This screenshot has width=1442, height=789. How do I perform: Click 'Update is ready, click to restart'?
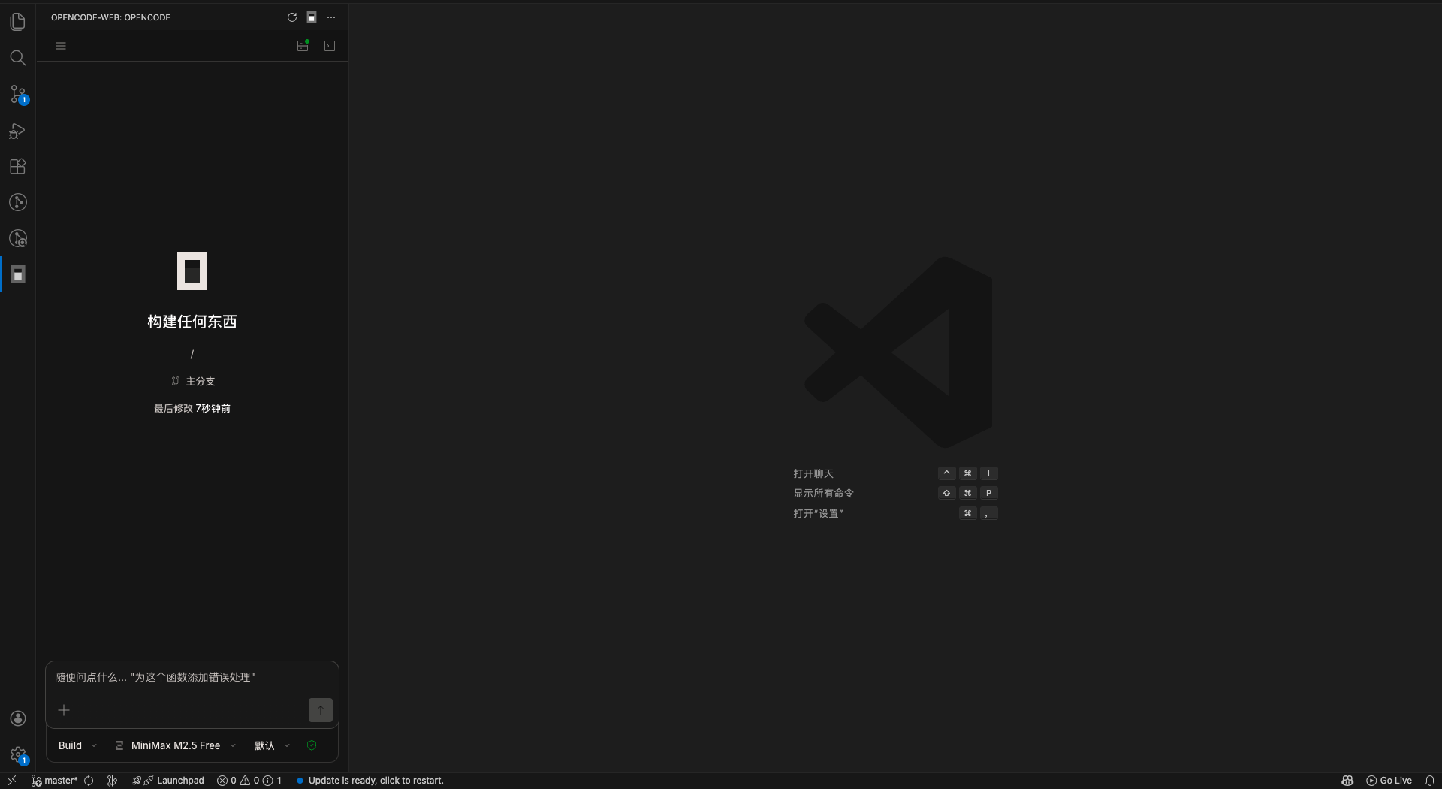[370, 781]
